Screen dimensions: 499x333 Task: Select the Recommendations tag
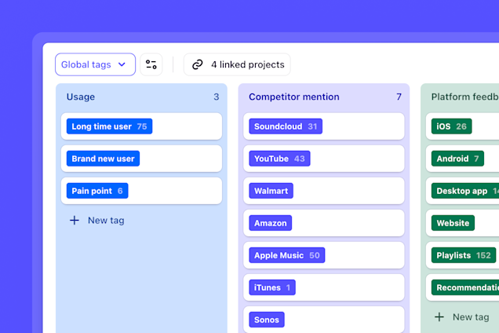[x=465, y=287]
